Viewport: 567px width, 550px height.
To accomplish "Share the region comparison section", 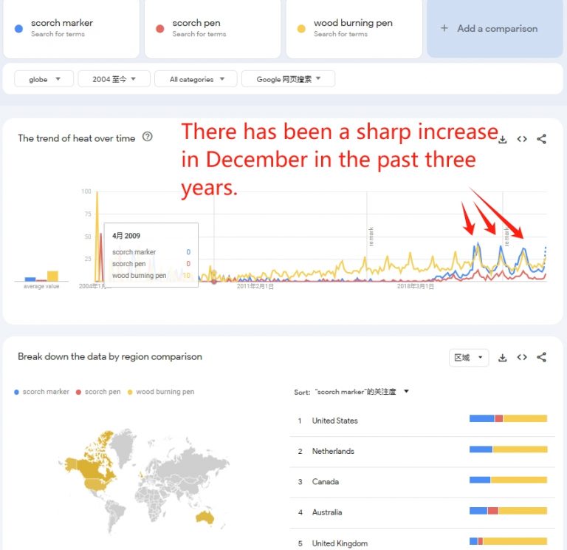I will click(x=541, y=357).
